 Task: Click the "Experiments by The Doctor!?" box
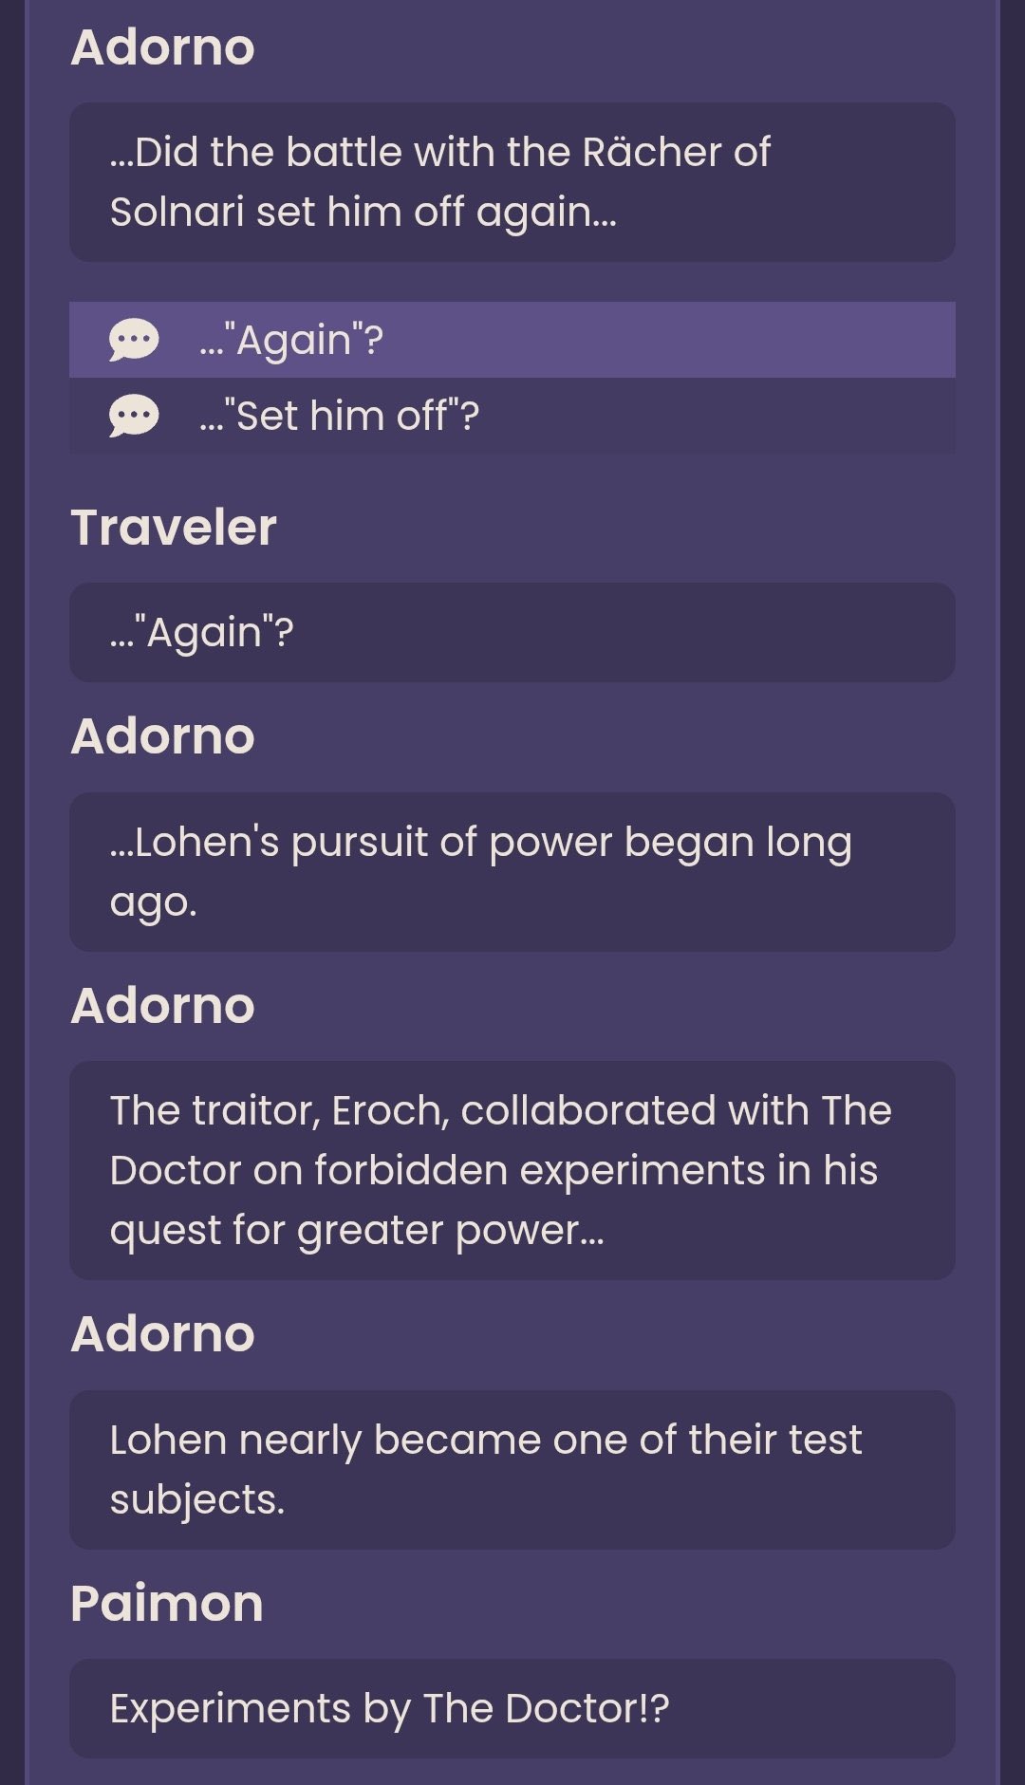[512, 1708]
